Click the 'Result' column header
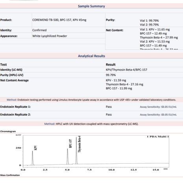Viewport: 183px width, 183px height. point(111,65)
